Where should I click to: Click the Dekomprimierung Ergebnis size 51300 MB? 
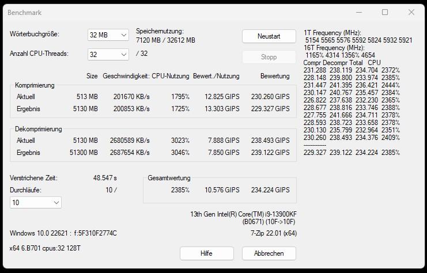(84, 153)
